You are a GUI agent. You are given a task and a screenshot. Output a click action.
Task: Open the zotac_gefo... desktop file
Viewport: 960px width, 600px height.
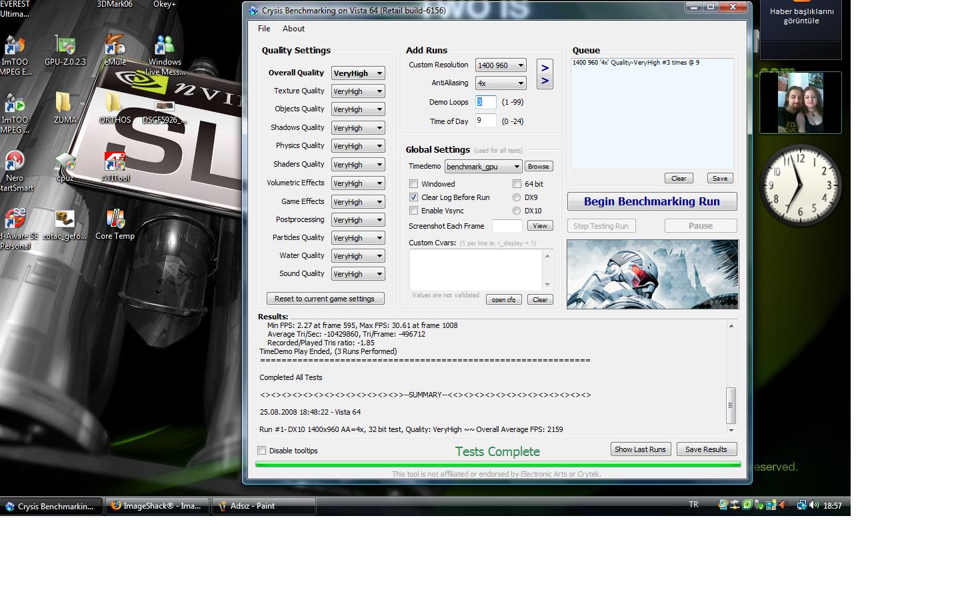[65, 225]
